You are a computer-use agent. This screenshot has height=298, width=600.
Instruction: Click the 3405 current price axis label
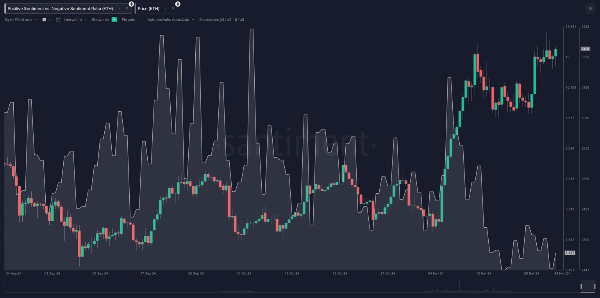click(x=585, y=49)
